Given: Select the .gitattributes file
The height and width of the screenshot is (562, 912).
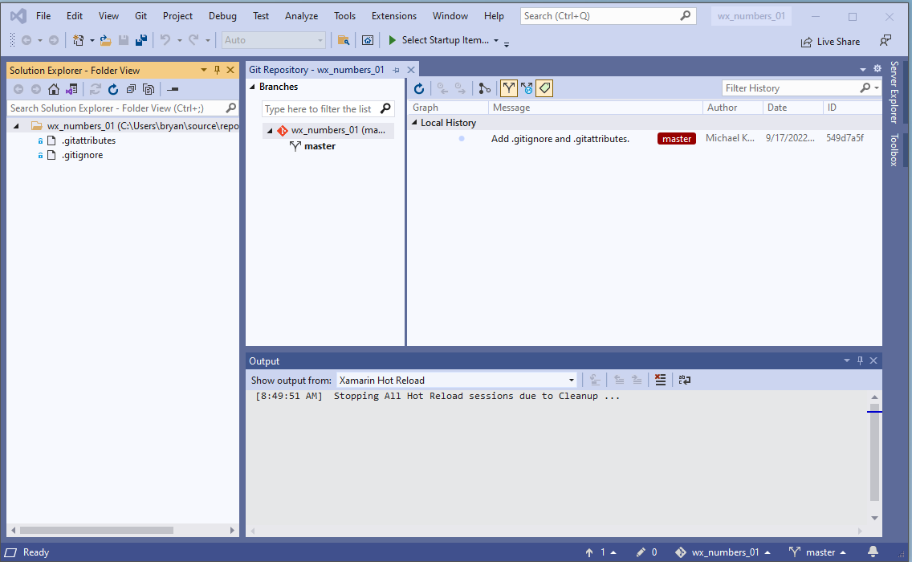Looking at the screenshot, I should click(89, 140).
